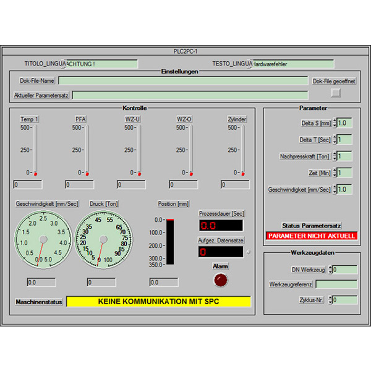Screen dimensions: 371x371
Task: Click the Dok-File geoeffnet label
Action: pyautogui.click(x=334, y=81)
